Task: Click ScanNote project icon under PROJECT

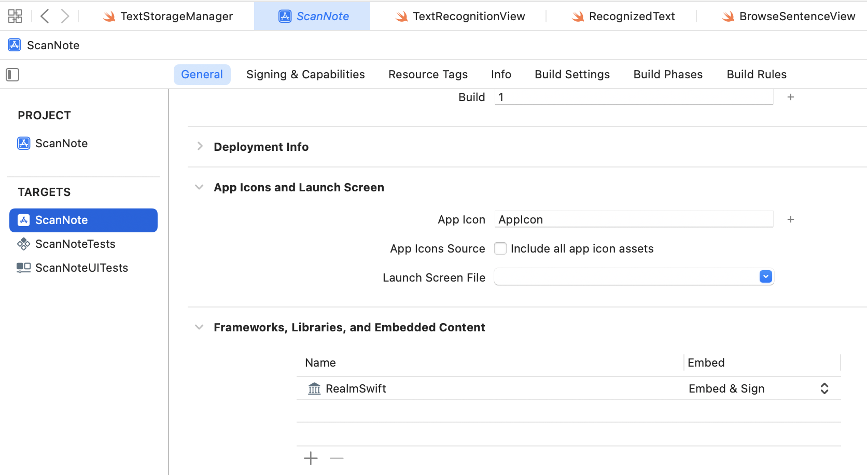Action: (24, 143)
